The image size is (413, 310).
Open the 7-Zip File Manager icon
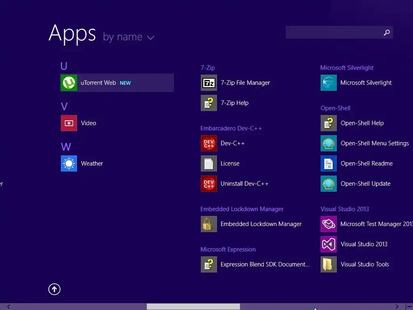click(x=209, y=83)
